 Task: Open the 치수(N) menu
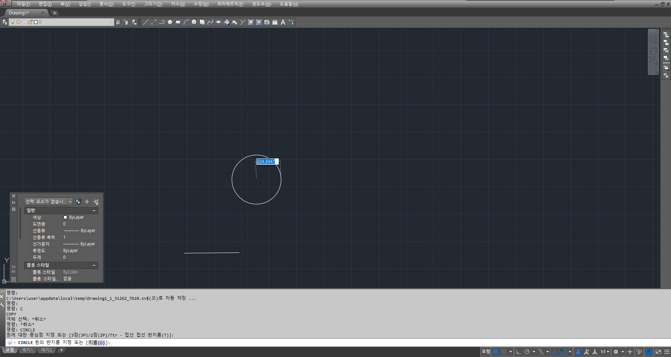[x=178, y=4]
